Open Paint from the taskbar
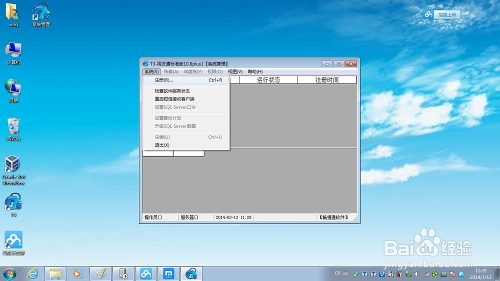This screenshot has height=281, width=500. point(100,273)
